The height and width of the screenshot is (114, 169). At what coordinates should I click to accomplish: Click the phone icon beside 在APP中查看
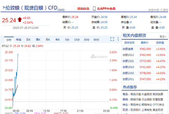(94, 9)
